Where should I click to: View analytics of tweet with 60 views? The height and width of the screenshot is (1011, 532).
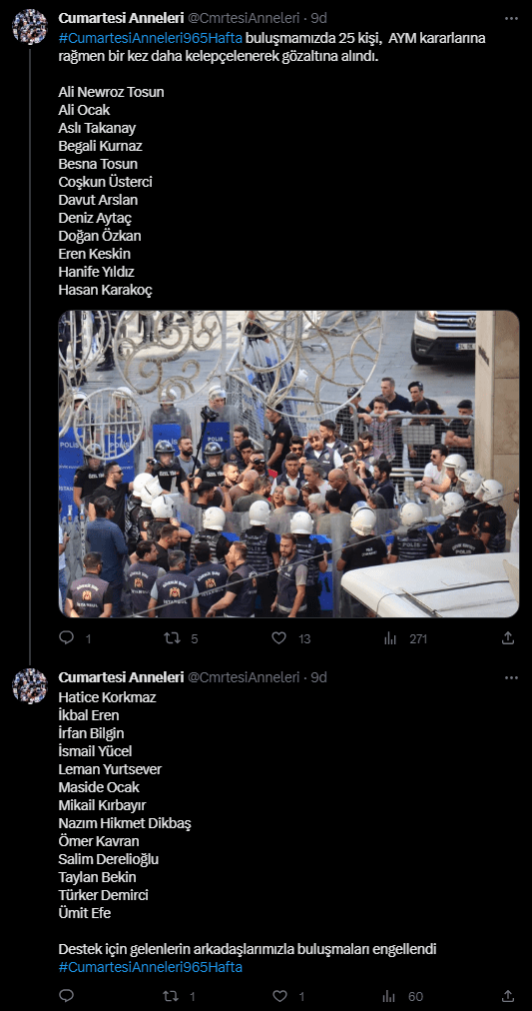[x=390, y=996]
